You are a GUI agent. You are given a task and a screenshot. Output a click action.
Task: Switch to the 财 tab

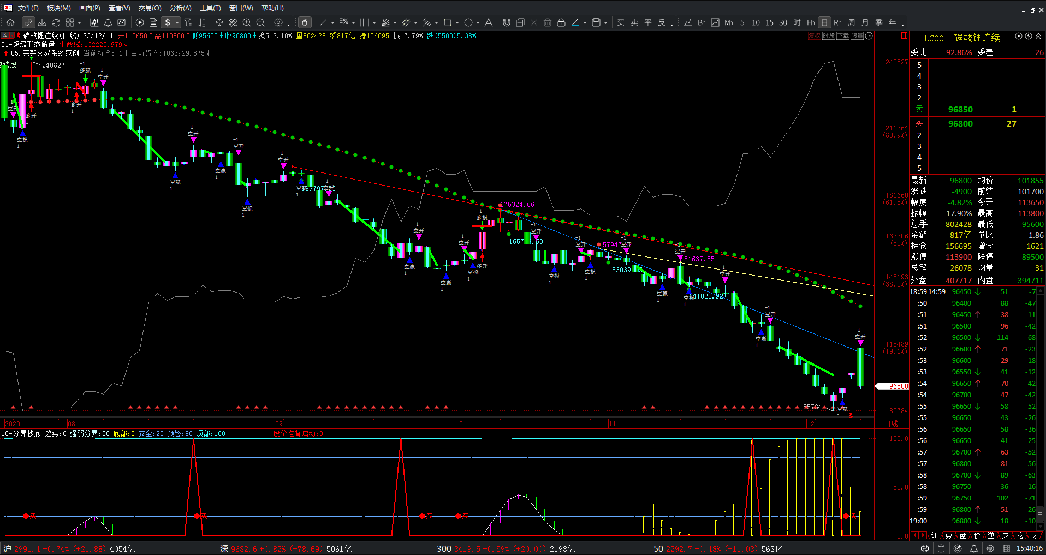[1033, 535]
